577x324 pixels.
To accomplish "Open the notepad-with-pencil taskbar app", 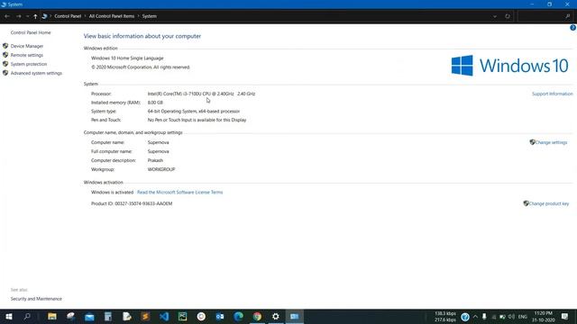I will coord(126,316).
